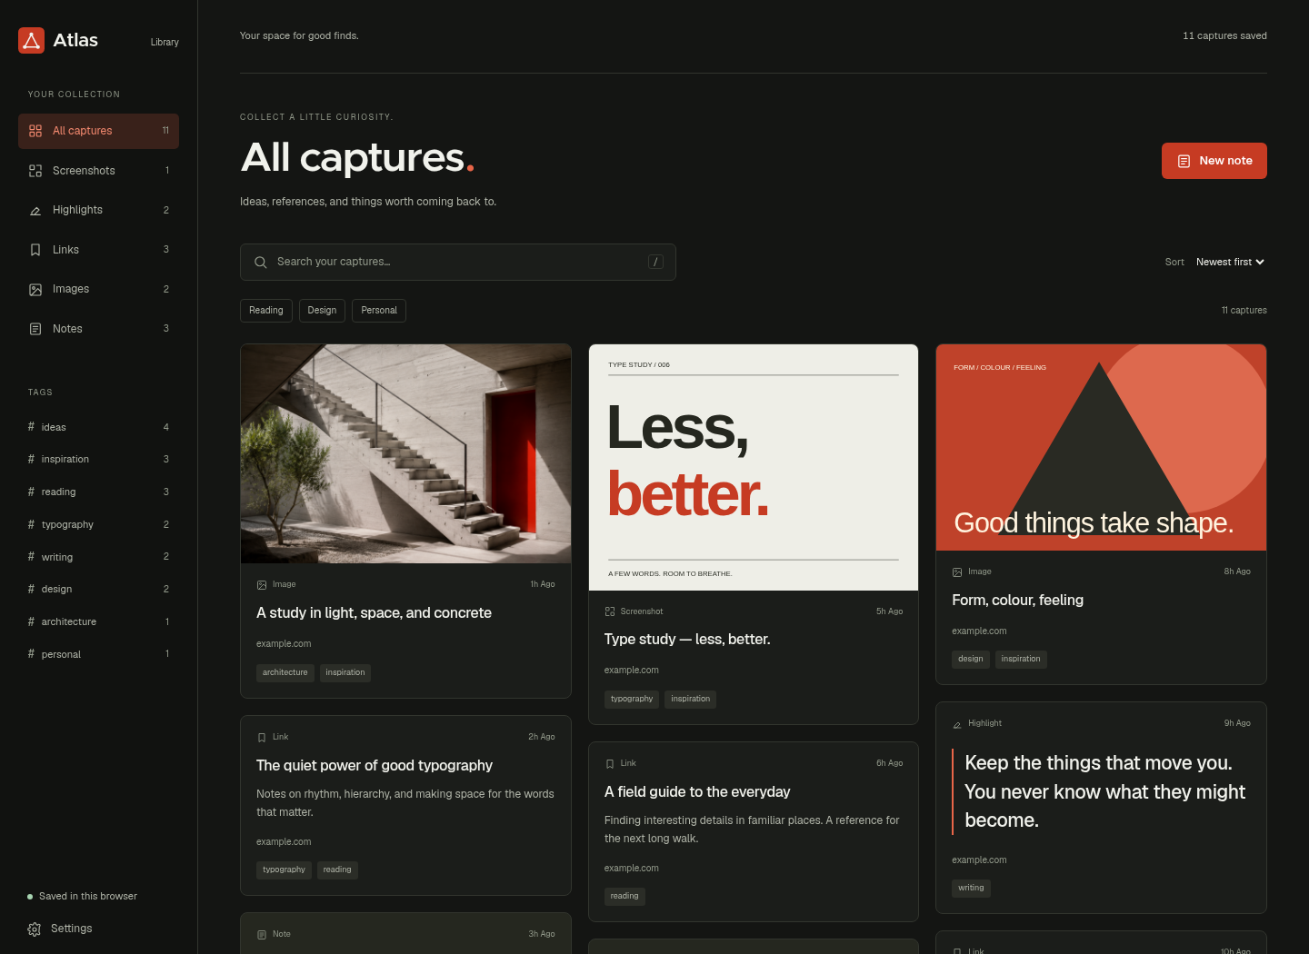Screen dimensions: 1309x954
Task: Click link icon on field guide card
Action: [x=610, y=764]
